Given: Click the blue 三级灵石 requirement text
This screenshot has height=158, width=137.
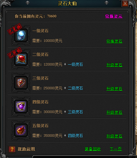Looking at the screenshot, I should pyautogui.click(x=75, y=112).
